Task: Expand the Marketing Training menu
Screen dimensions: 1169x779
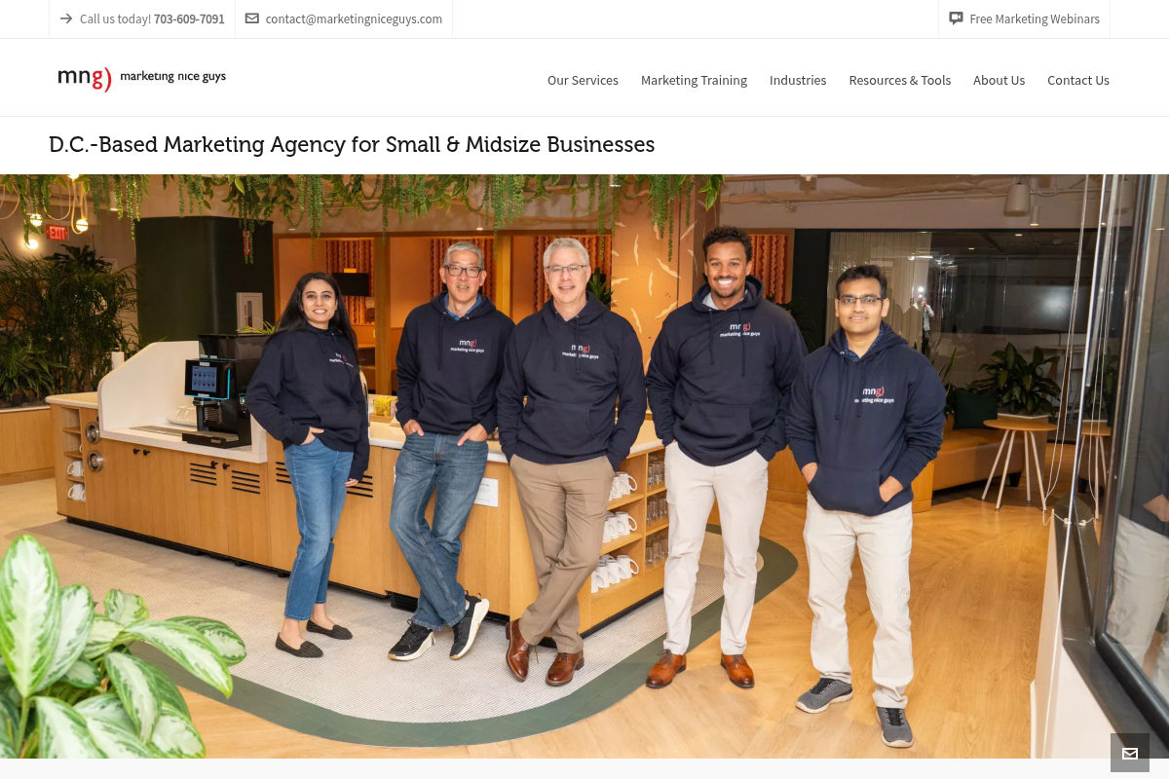Action: coord(694,80)
